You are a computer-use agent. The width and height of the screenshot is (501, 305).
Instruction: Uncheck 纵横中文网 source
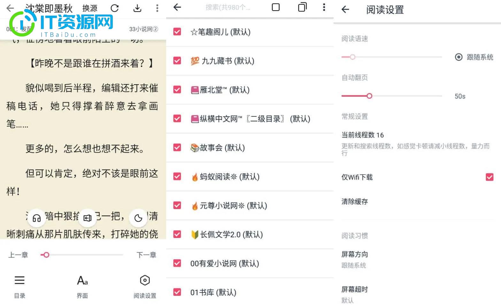tap(177, 119)
